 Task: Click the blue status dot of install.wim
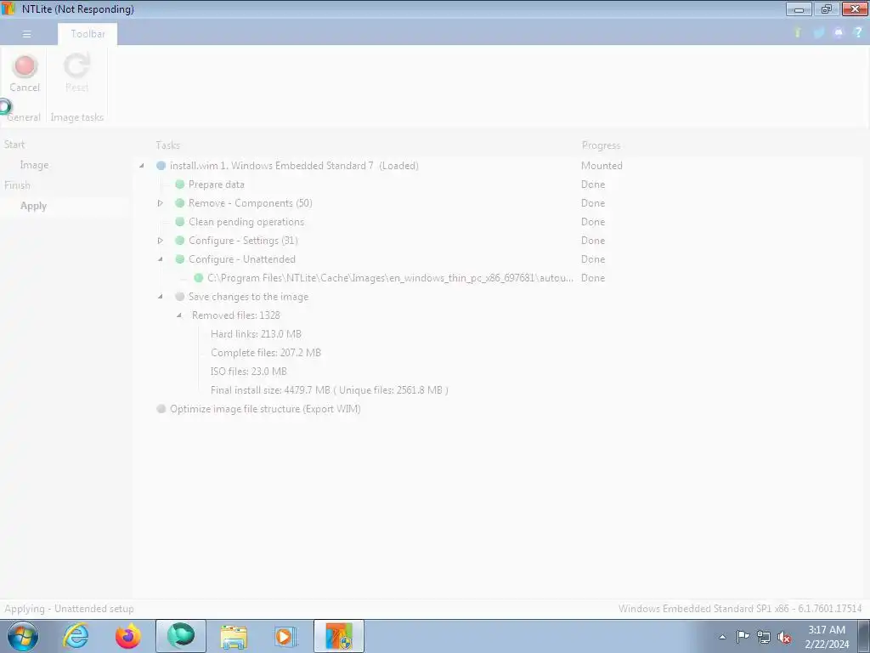pos(161,166)
